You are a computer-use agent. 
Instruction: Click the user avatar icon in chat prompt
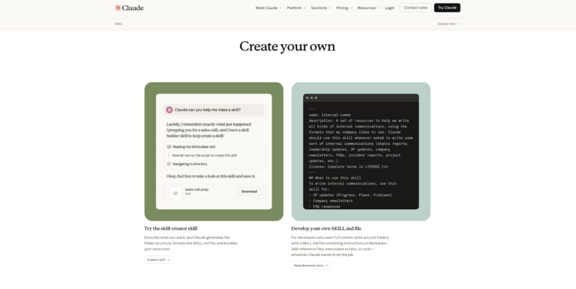[x=169, y=110]
